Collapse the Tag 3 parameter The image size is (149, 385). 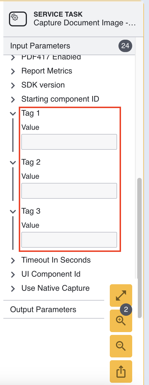[x=13, y=211]
